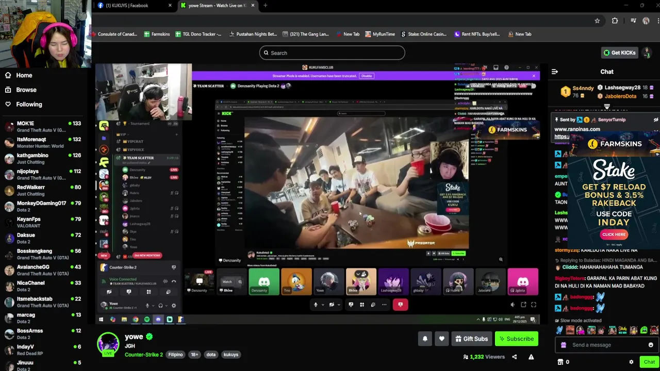Select yowe Stream Kick browser tab
This screenshot has height=371, width=660.
point(218,6)
